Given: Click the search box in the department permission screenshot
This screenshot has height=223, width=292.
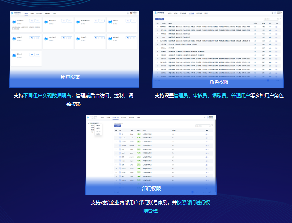Looking at the screenshot, I should point(200,125).
